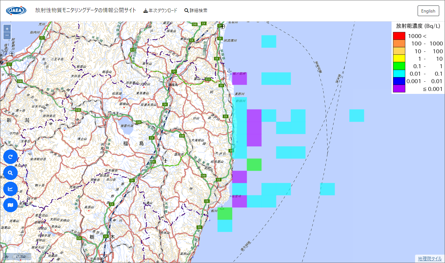445x263 pixels.
Task: Open 詳細検索 in the top bar
Action: (x=196, y=11)
